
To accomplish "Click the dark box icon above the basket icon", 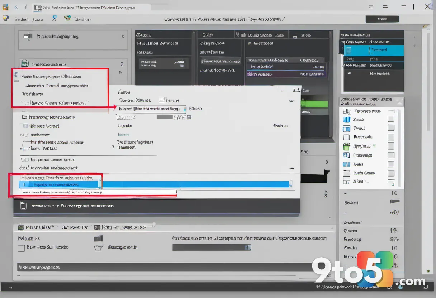I will [x=98, y=238].
